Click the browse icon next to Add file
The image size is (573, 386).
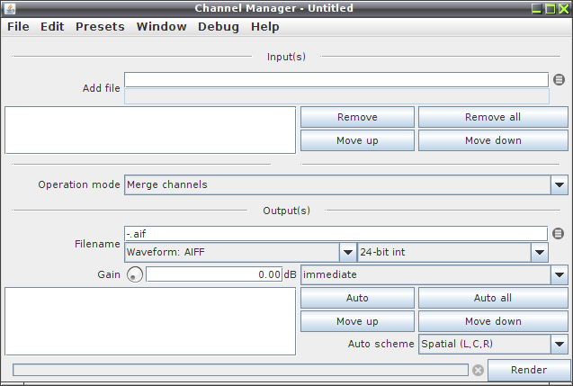coord(559,80)
